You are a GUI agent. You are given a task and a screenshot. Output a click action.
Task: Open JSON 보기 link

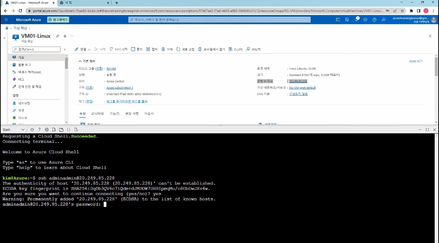(x=416, y=61)
